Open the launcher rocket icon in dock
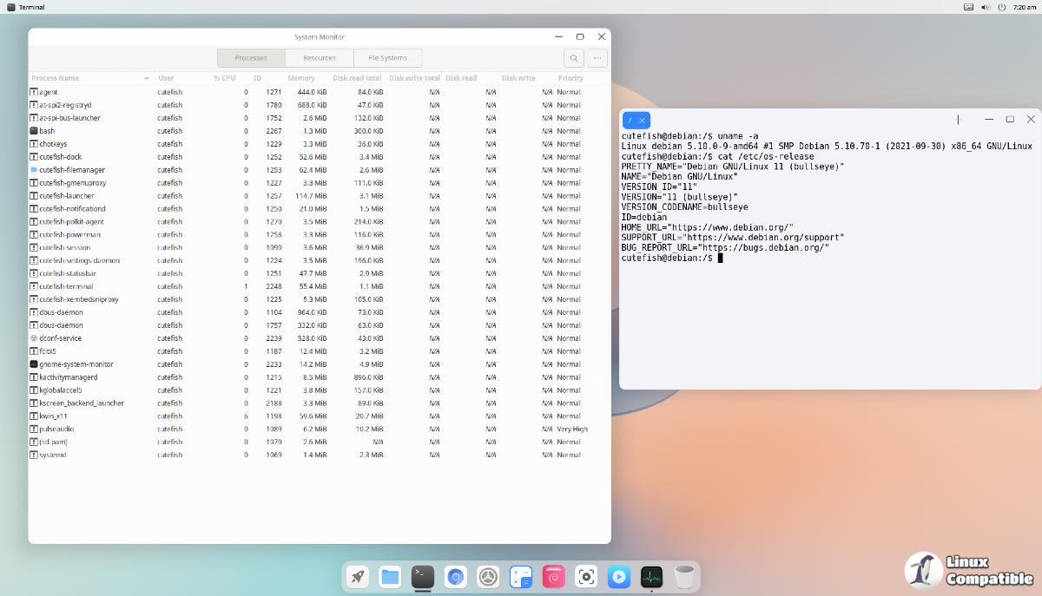Image resolution: width=1042 pixels, height=596 pixels. coord(357,576)
